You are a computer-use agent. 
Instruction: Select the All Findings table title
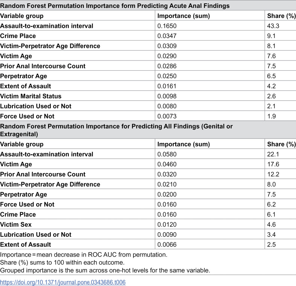point(116,130)
